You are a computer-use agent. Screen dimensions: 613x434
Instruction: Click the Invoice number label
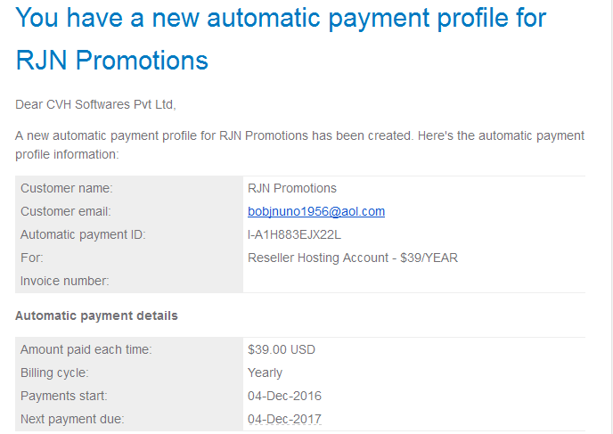coord(64,281)
